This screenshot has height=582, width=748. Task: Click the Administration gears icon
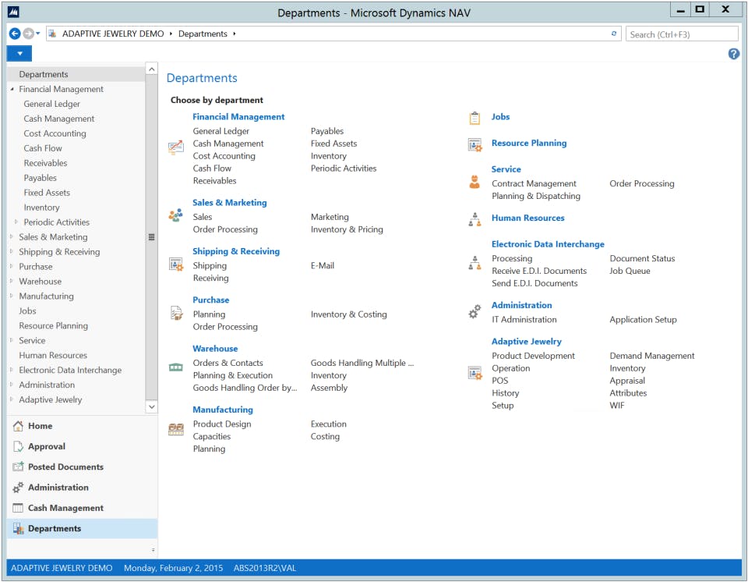tap(475, 312)
